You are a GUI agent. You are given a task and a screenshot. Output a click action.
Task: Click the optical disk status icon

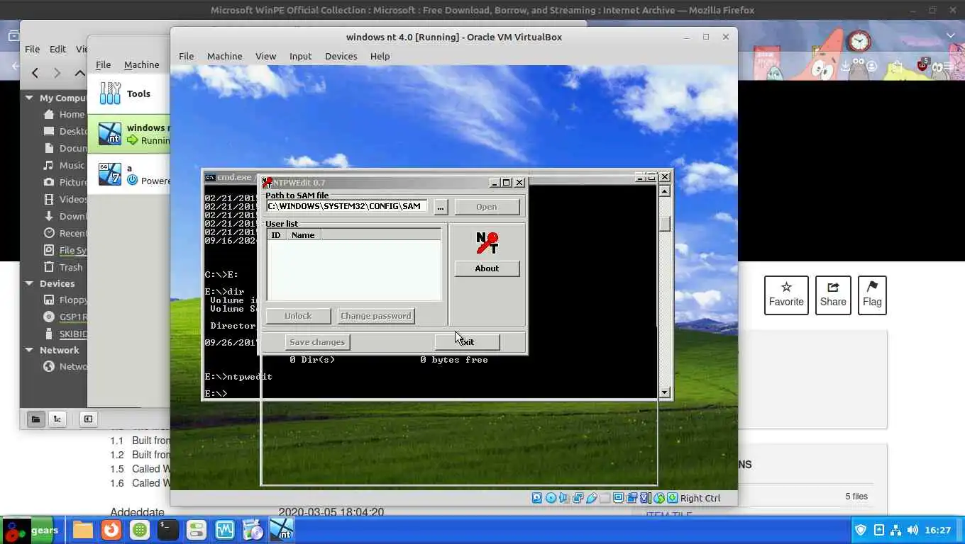click(x=551, y=498)
